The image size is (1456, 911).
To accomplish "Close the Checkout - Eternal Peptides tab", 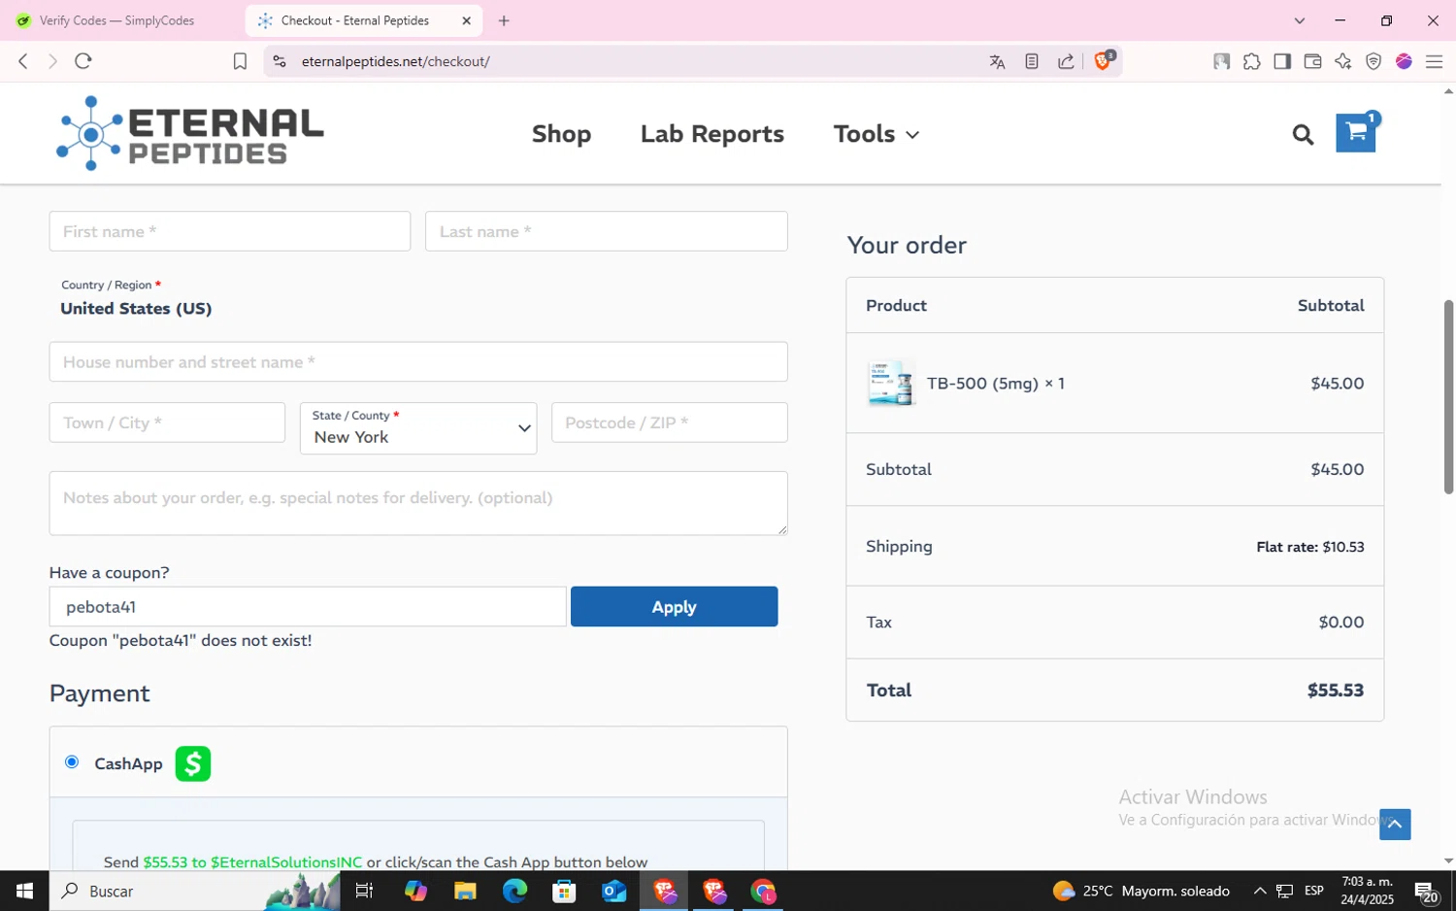I will point(466,20).
